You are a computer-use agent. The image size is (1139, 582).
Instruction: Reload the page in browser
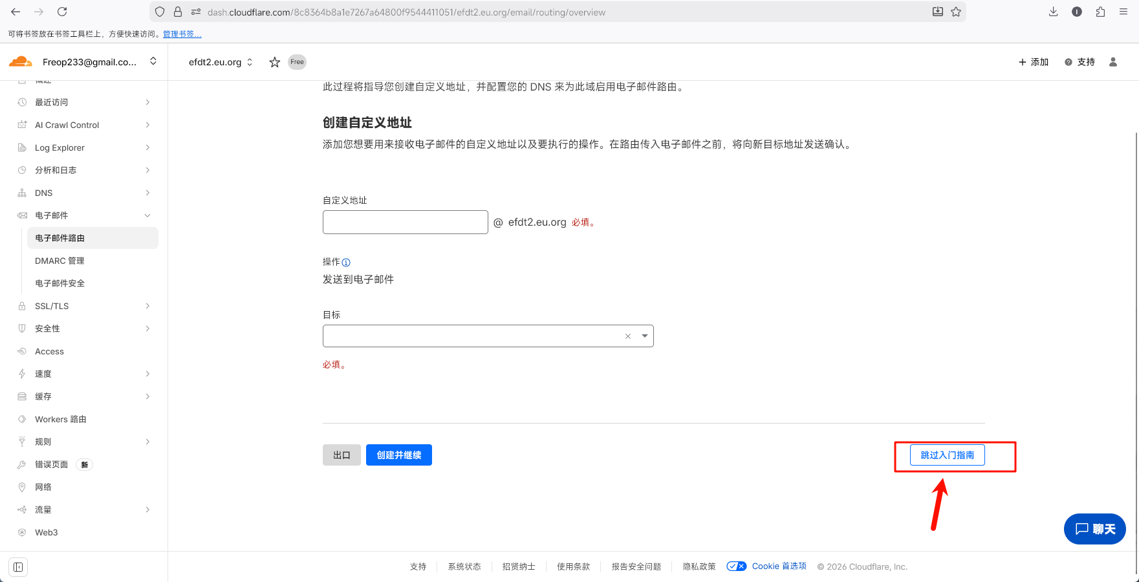pos(62,12)
